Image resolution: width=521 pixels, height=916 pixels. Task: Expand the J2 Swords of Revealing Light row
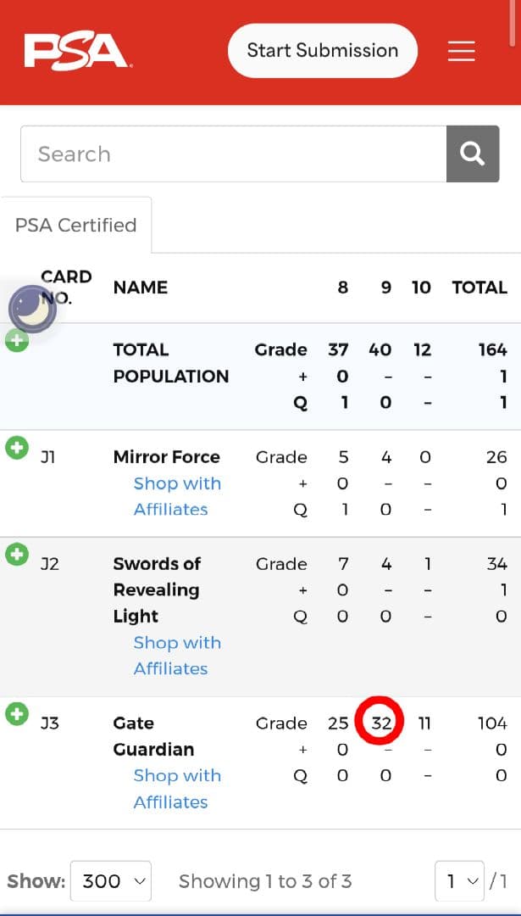17,555
